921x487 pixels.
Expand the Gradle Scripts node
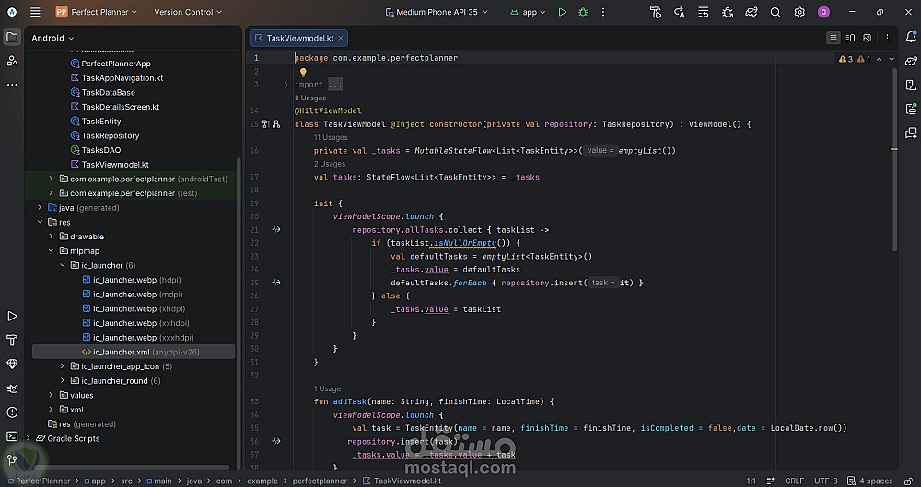click(29, 438)
